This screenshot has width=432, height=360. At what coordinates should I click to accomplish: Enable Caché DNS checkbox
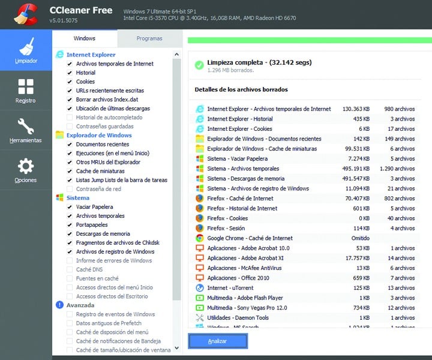(x=70, y=269)
